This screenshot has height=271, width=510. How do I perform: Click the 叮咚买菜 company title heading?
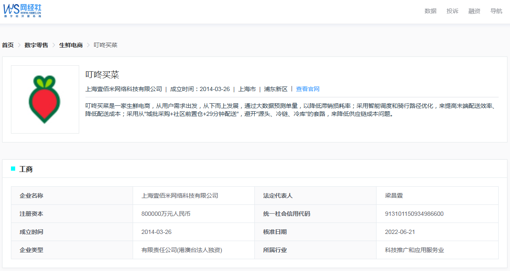[102, 75]
